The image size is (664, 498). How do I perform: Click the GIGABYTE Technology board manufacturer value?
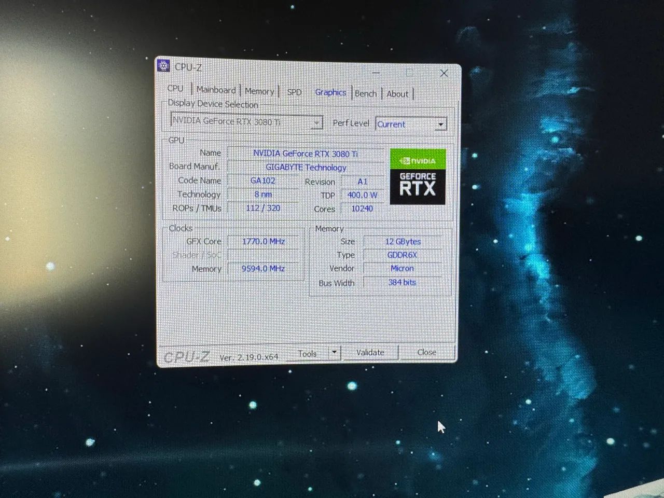coord(306,168)
